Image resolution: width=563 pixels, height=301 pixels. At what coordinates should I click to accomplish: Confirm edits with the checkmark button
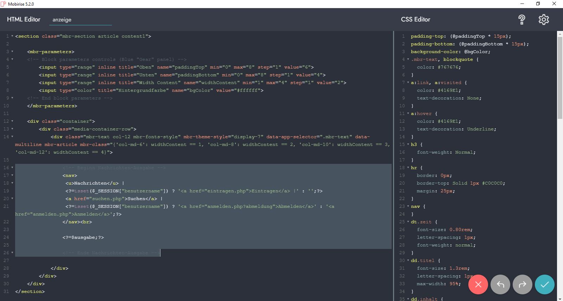(x=544, y=284)
